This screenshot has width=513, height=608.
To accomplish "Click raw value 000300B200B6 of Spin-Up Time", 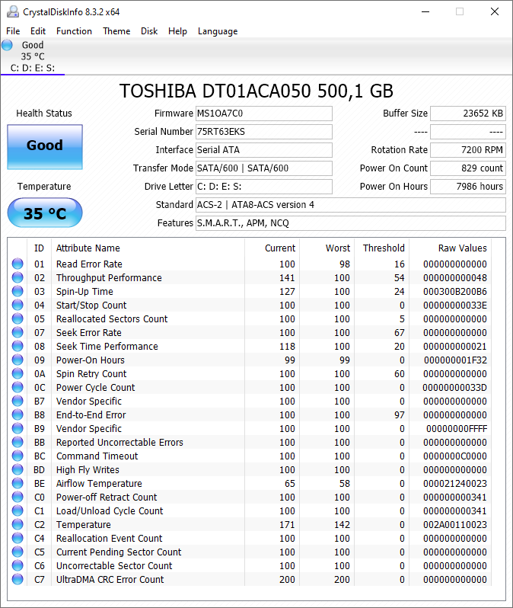I will pyautogui.click(x=455, y=291).
